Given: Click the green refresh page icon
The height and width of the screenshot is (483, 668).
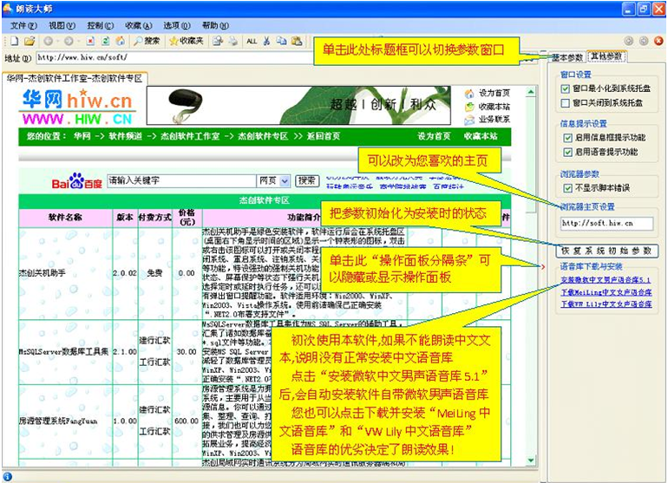Looking at the screenshot, I should point(106,41).
